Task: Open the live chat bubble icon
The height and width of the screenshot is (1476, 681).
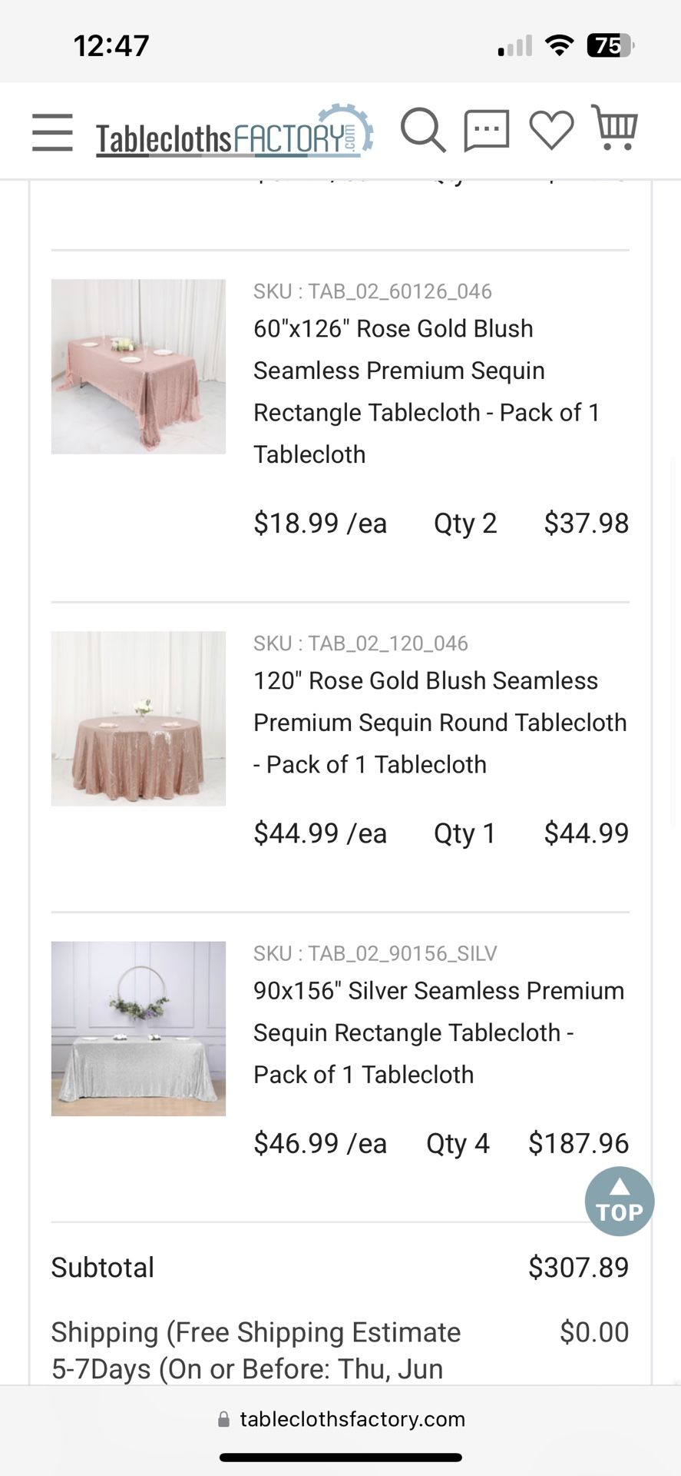Action: coord(486,130)
